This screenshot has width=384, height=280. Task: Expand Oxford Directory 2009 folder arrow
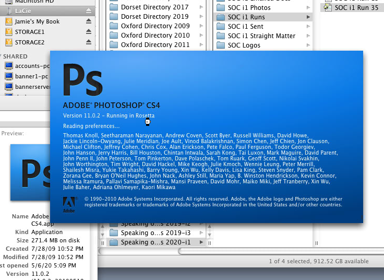pyautogui.click(x=201, y=26)
